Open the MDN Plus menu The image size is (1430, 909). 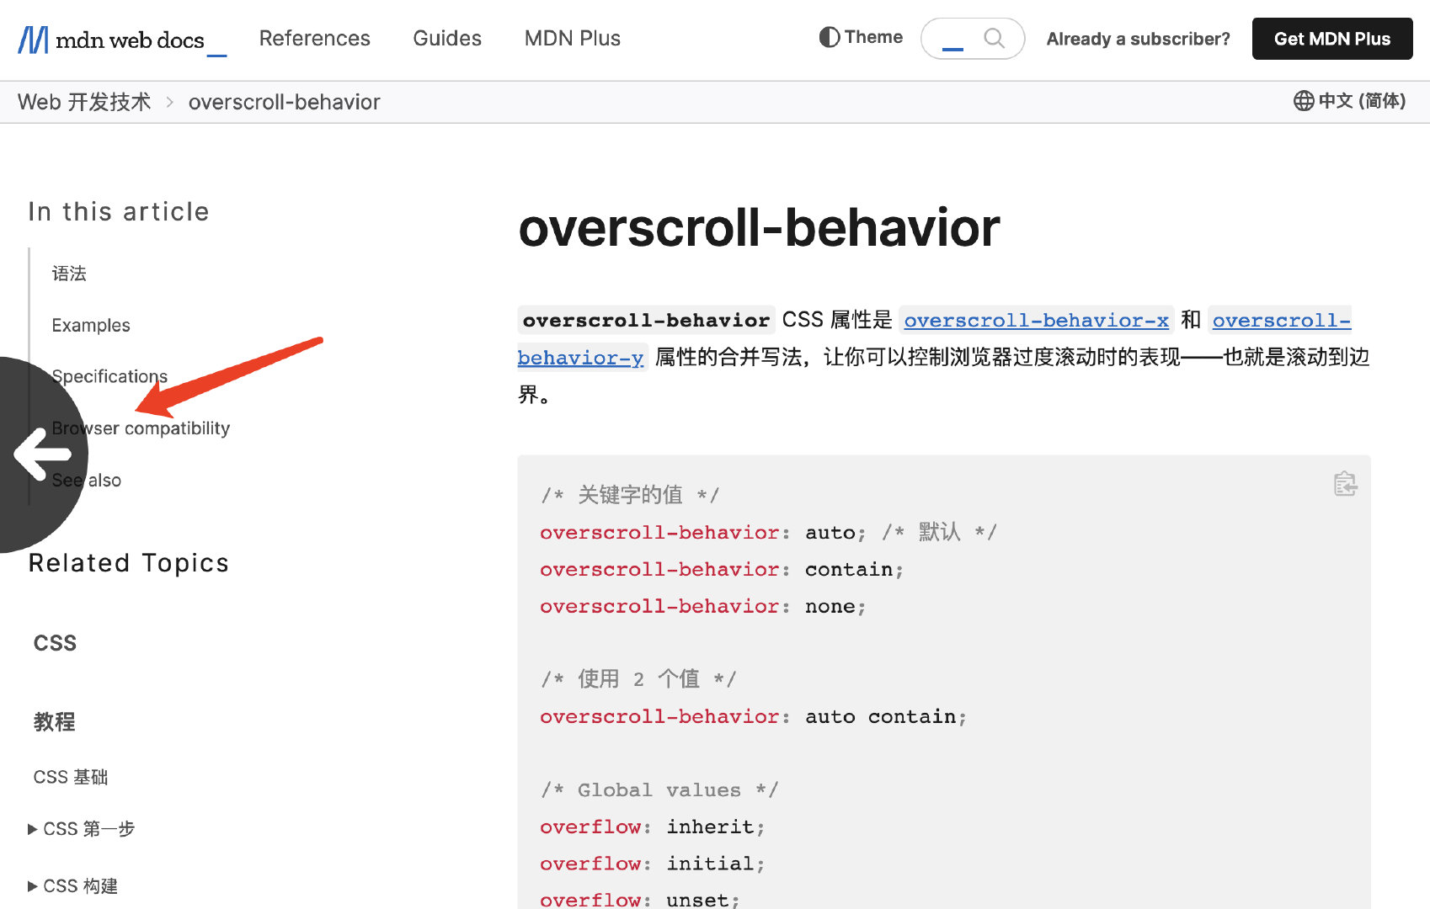[x=573, y=39]
